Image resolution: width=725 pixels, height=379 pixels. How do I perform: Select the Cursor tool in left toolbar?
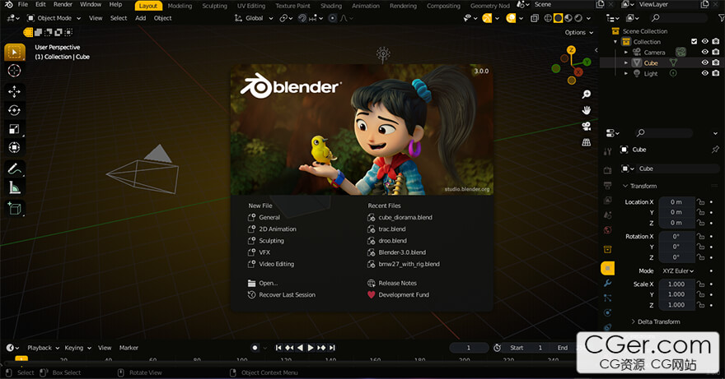(x=15, y=71)
